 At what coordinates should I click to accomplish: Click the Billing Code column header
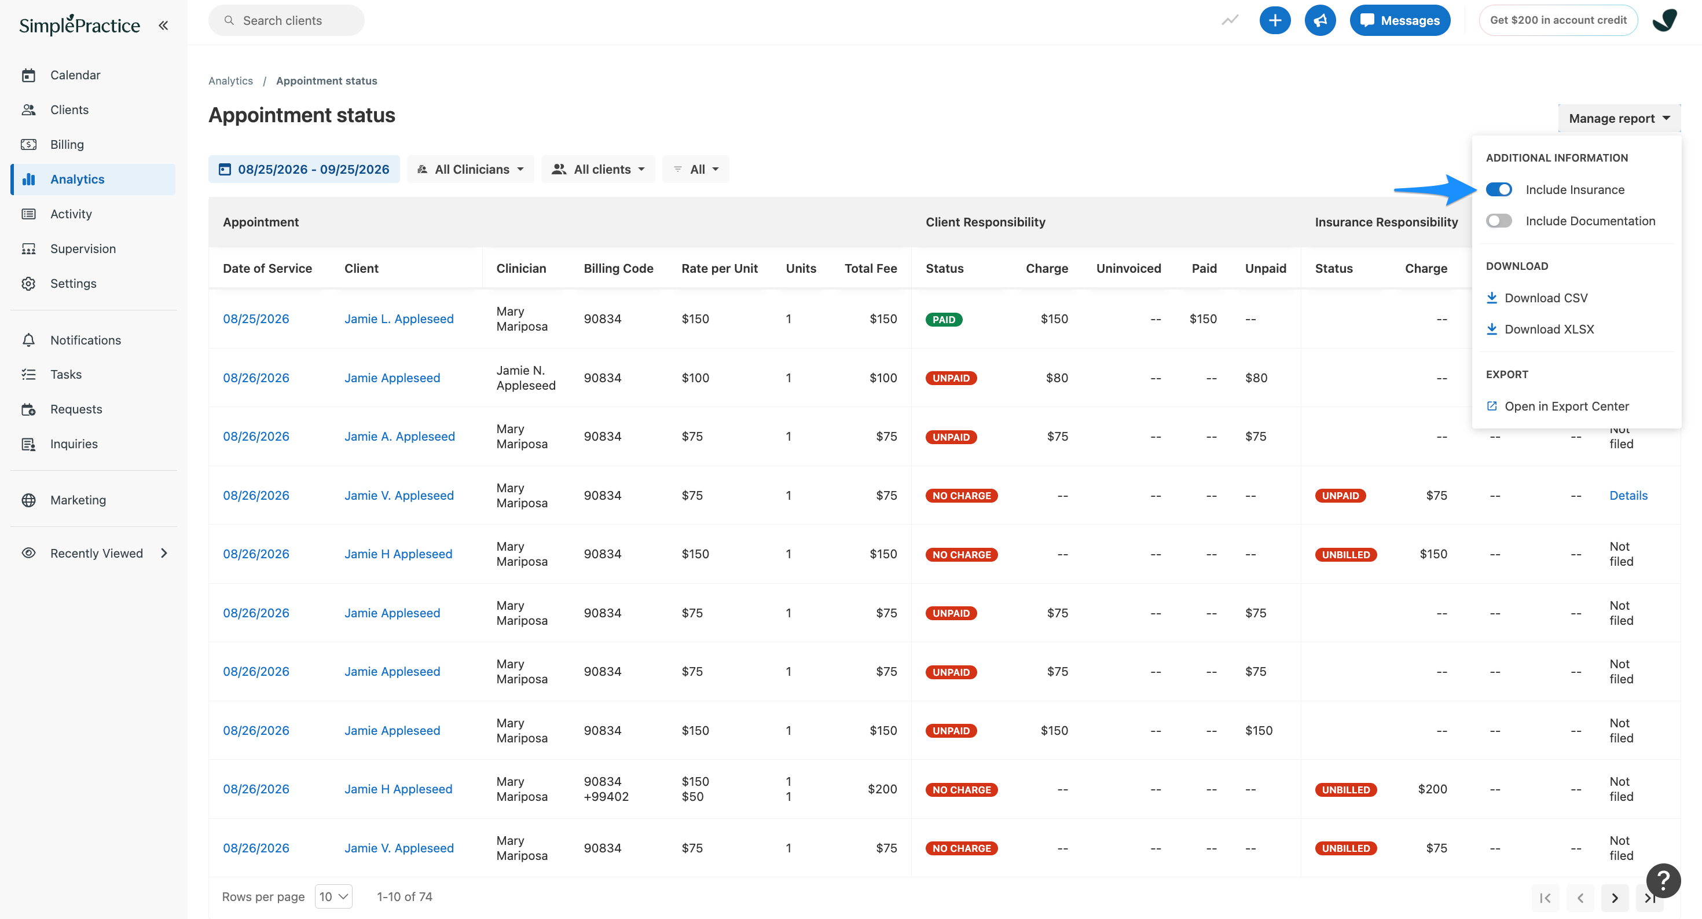618,268
